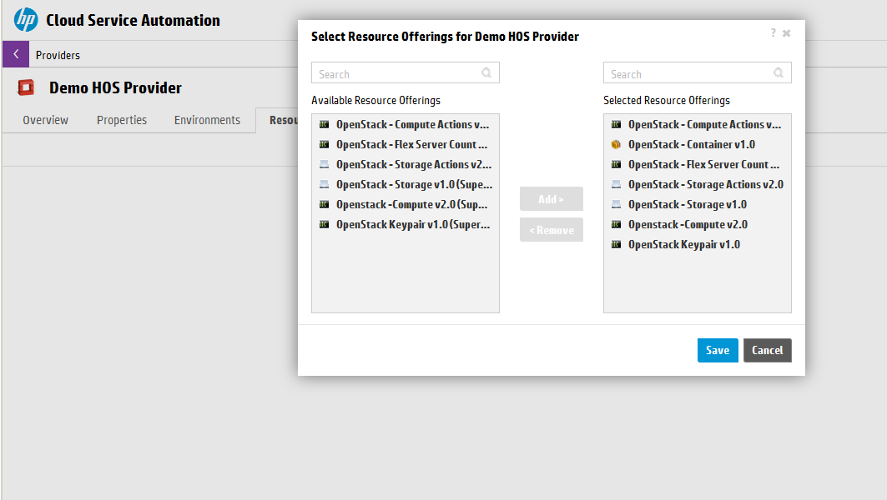Select available Openstack -Compute v2.0 (Sup... row

[405, 204]
